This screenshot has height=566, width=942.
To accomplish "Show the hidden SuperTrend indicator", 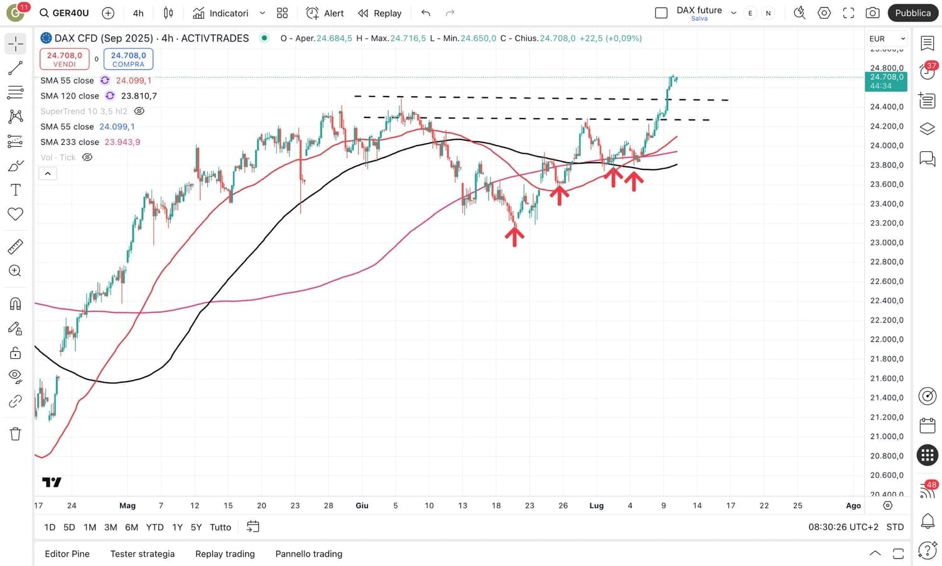I will point(139,111).
